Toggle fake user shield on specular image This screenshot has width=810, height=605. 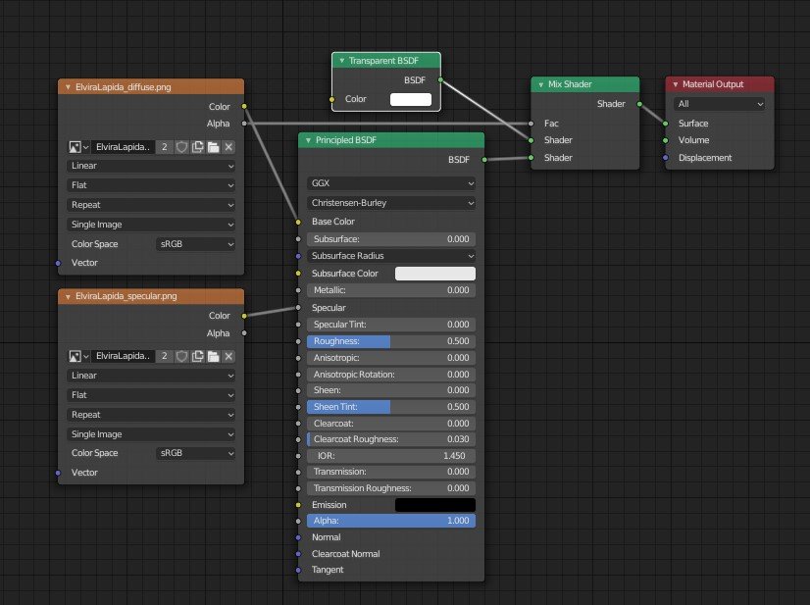(x=181, y=357)
